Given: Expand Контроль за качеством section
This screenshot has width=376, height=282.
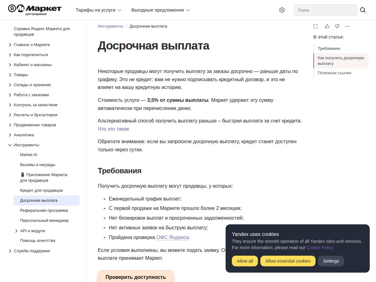Looking at the screenshot, I should 10,105.
